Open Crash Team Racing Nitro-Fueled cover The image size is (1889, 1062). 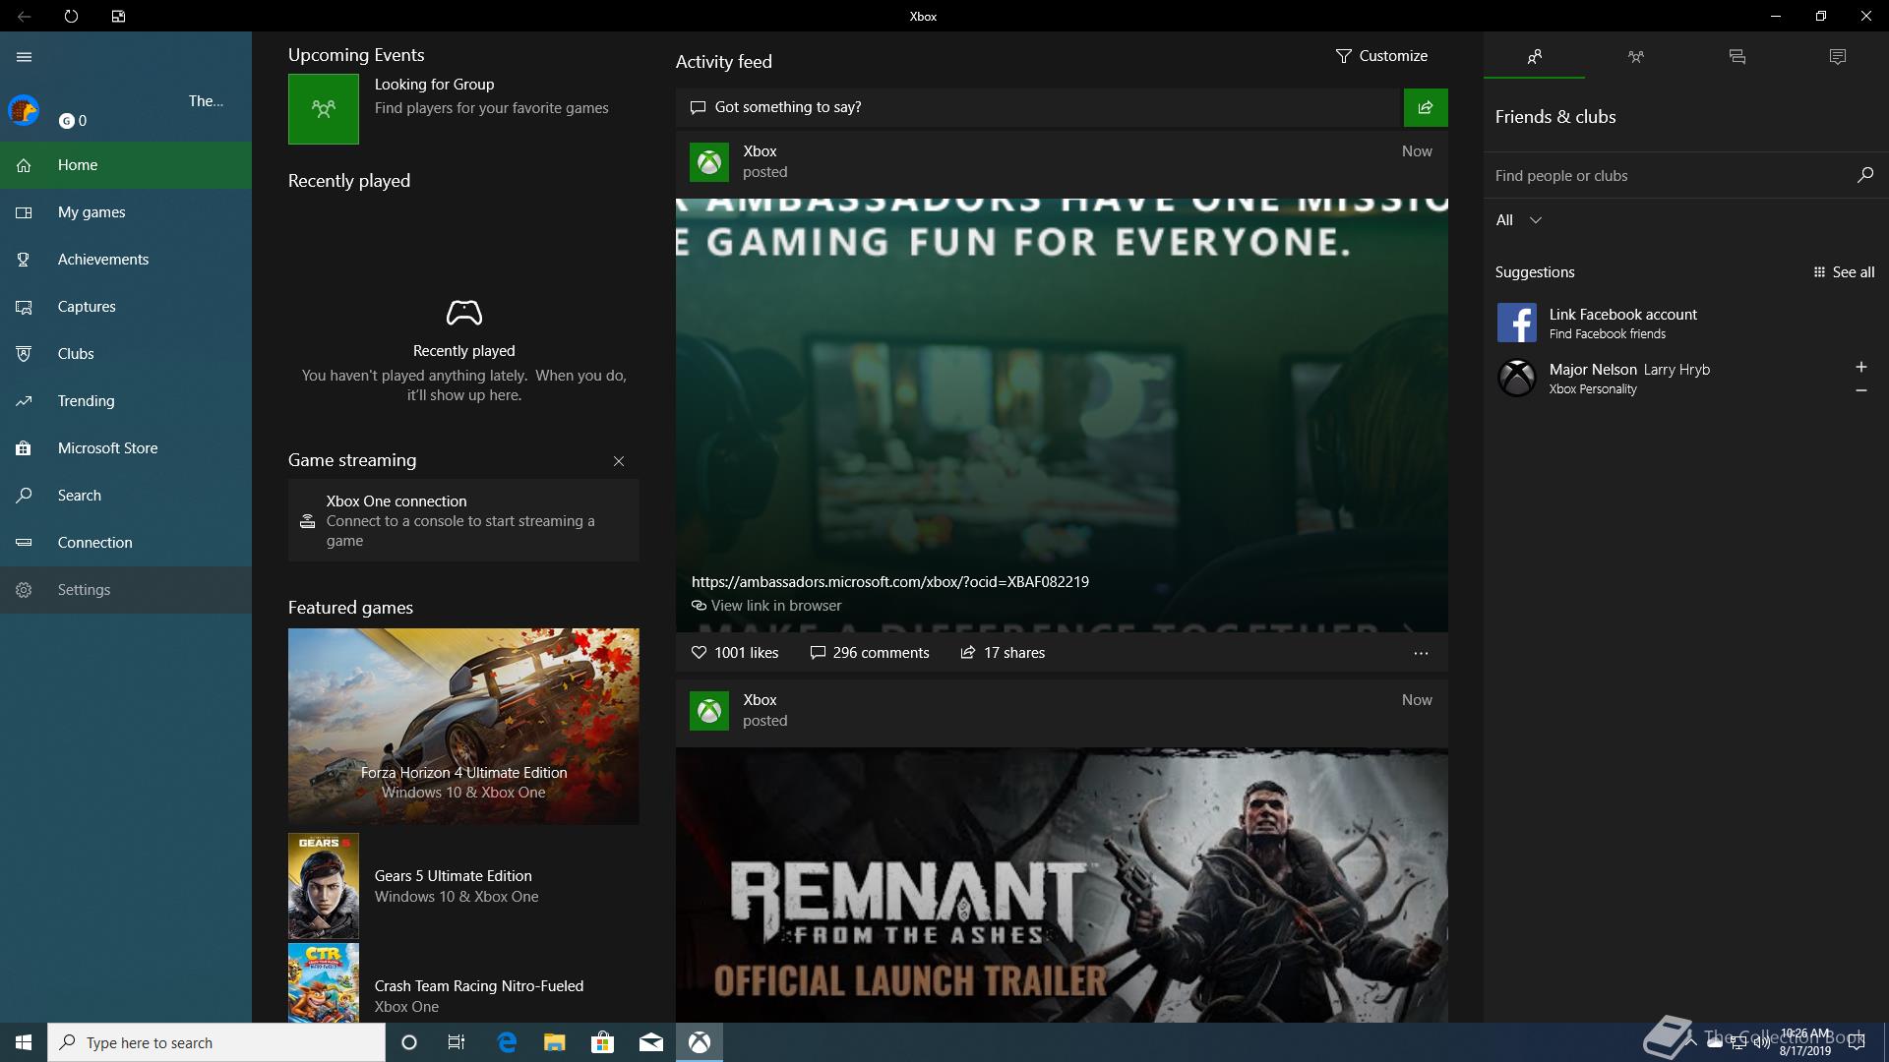tap(324, 983)
